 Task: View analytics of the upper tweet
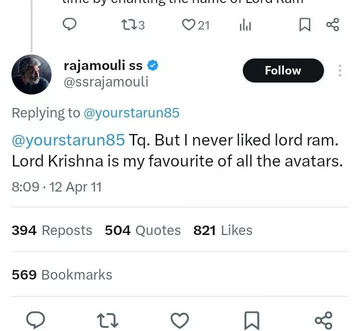[x=245, y=24]
